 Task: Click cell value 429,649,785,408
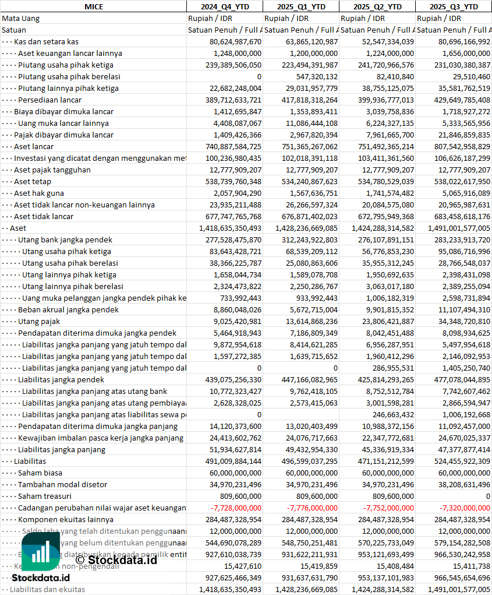462,100
